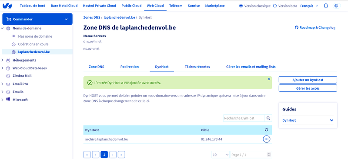Open Mes noms de domaine in sidebar
The height and width of the screenshot is (165, 348).
(x=35, y=36)
